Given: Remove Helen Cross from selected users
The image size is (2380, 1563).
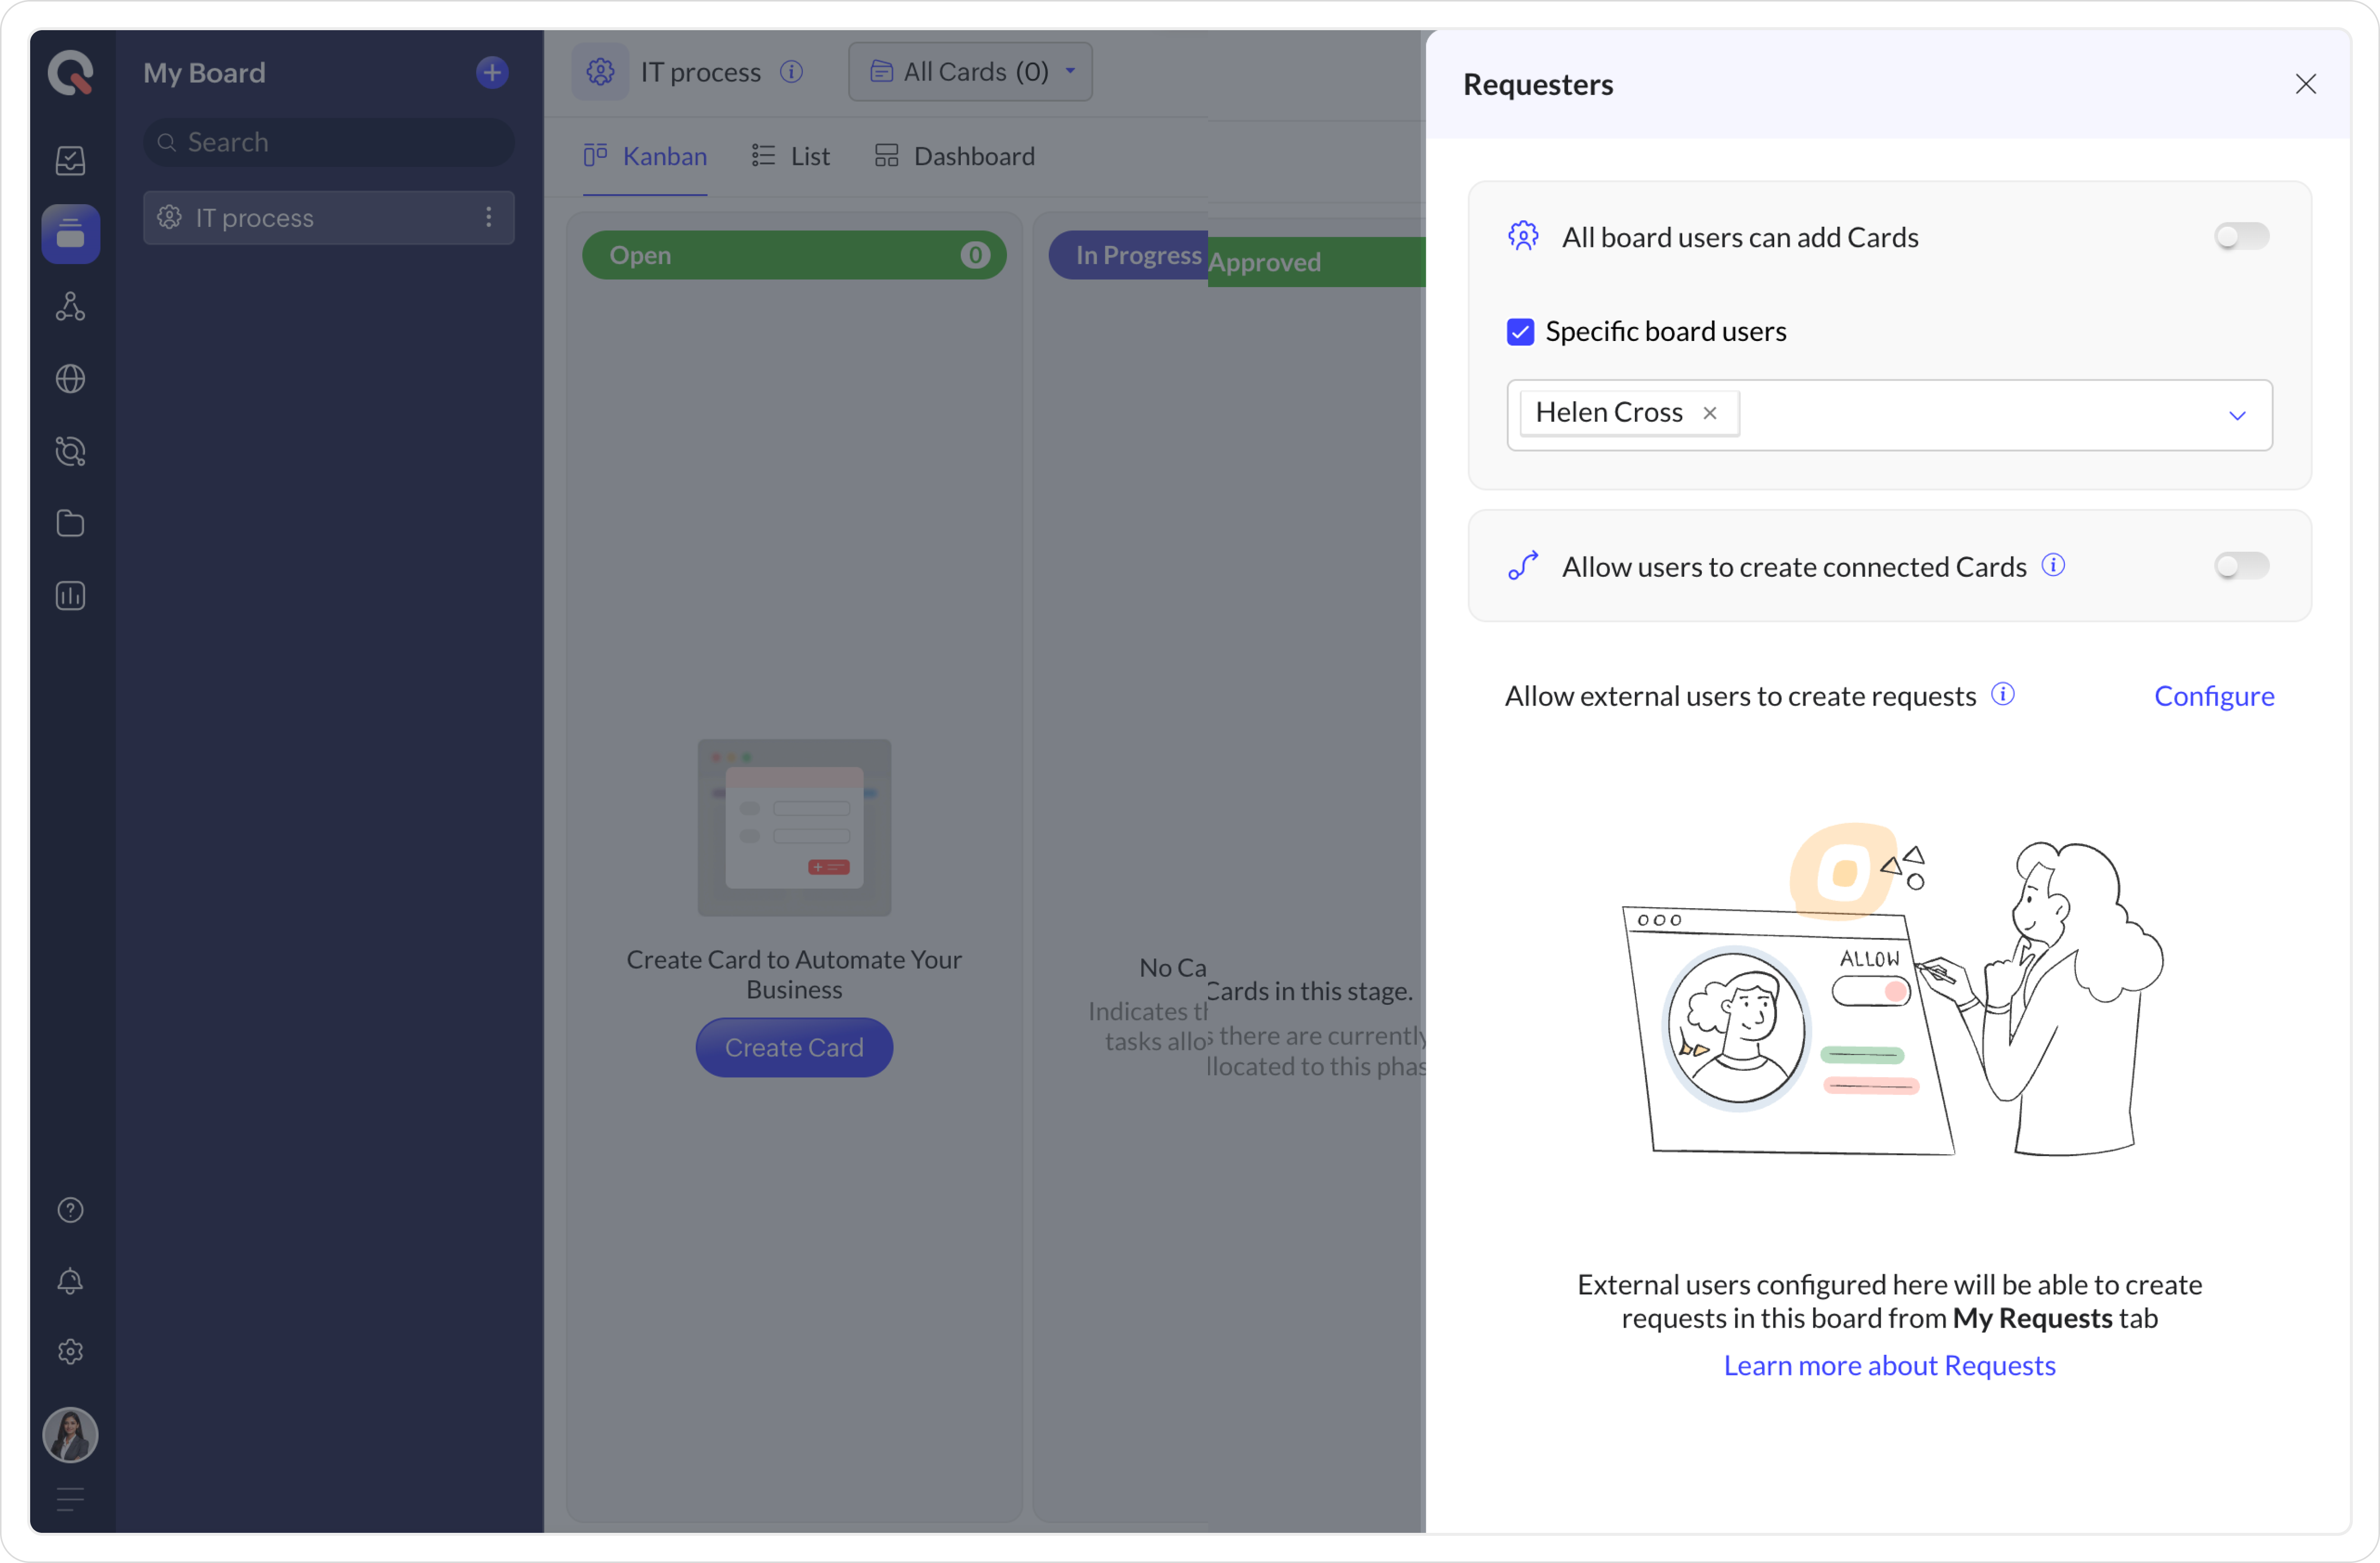Looking at the screenshot, I should 1710,413.
